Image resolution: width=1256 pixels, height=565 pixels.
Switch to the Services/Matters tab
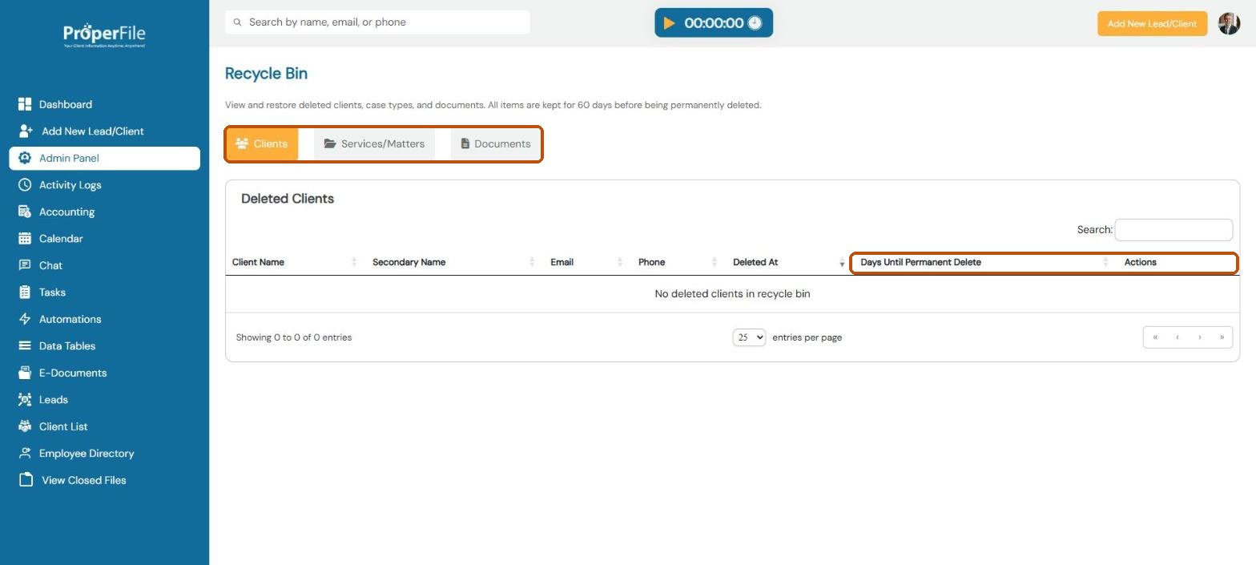point(374,144)
